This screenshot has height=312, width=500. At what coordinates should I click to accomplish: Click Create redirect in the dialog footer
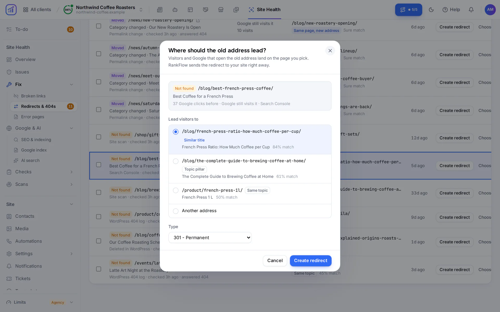tap(310, 261)
